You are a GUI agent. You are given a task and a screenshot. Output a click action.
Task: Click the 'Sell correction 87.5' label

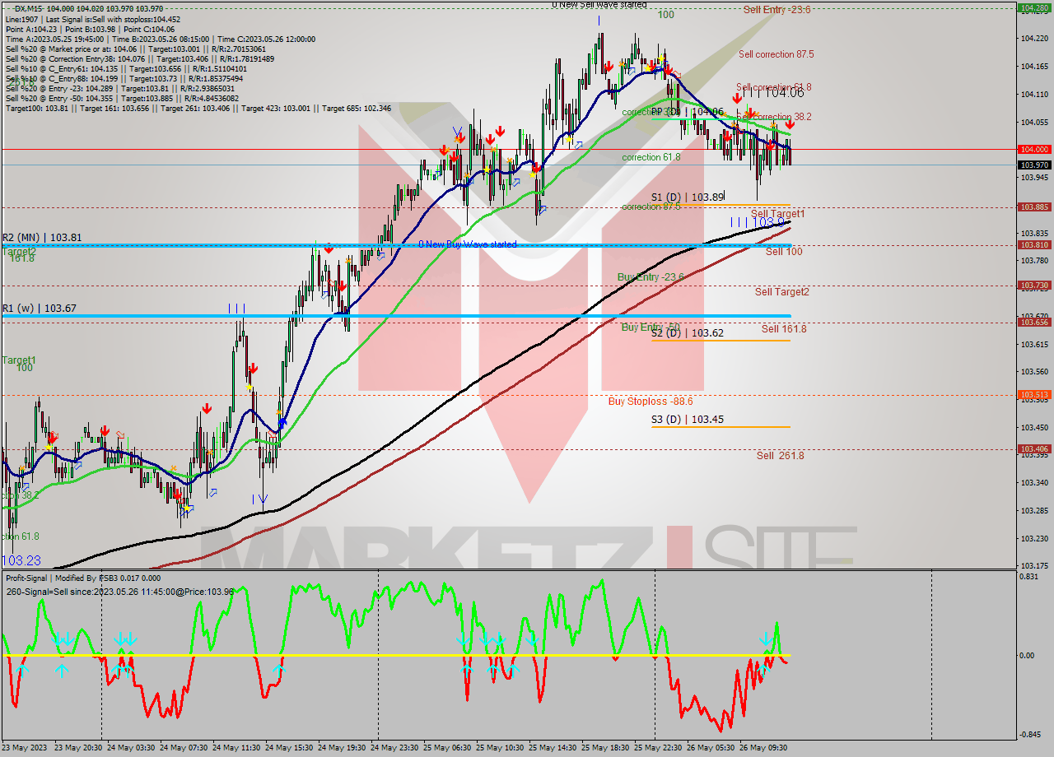[776, 54]
